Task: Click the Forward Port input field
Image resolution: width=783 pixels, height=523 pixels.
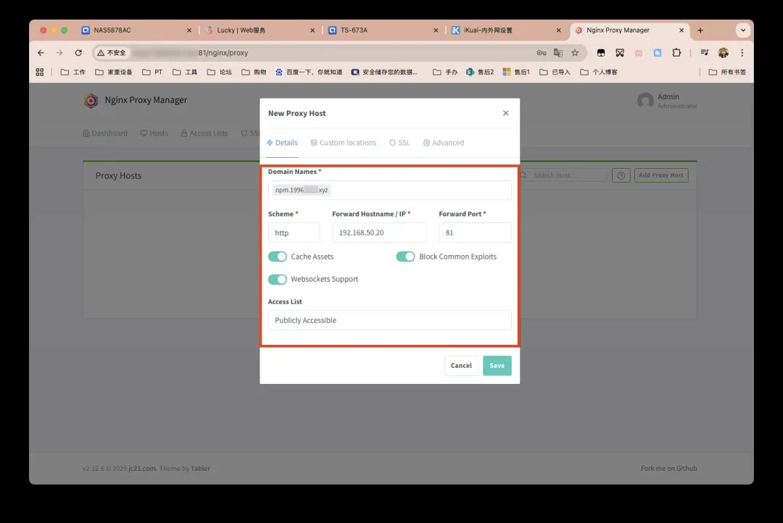Action: pyautogui.click(x=475, y=233)
